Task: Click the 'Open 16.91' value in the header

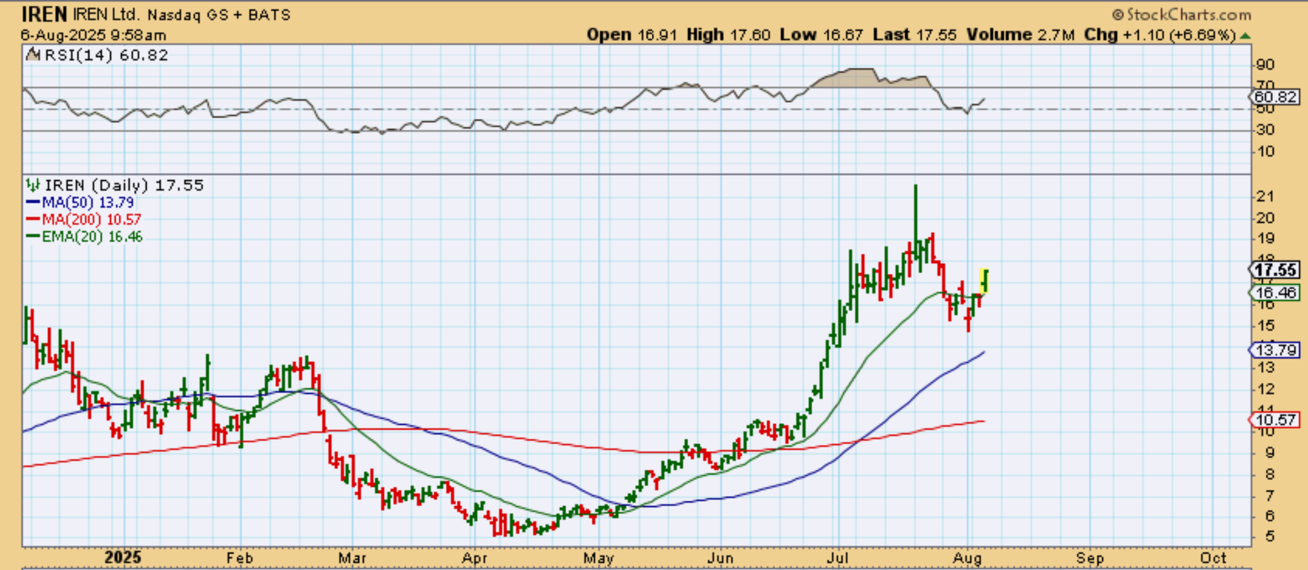Action: 632,35
